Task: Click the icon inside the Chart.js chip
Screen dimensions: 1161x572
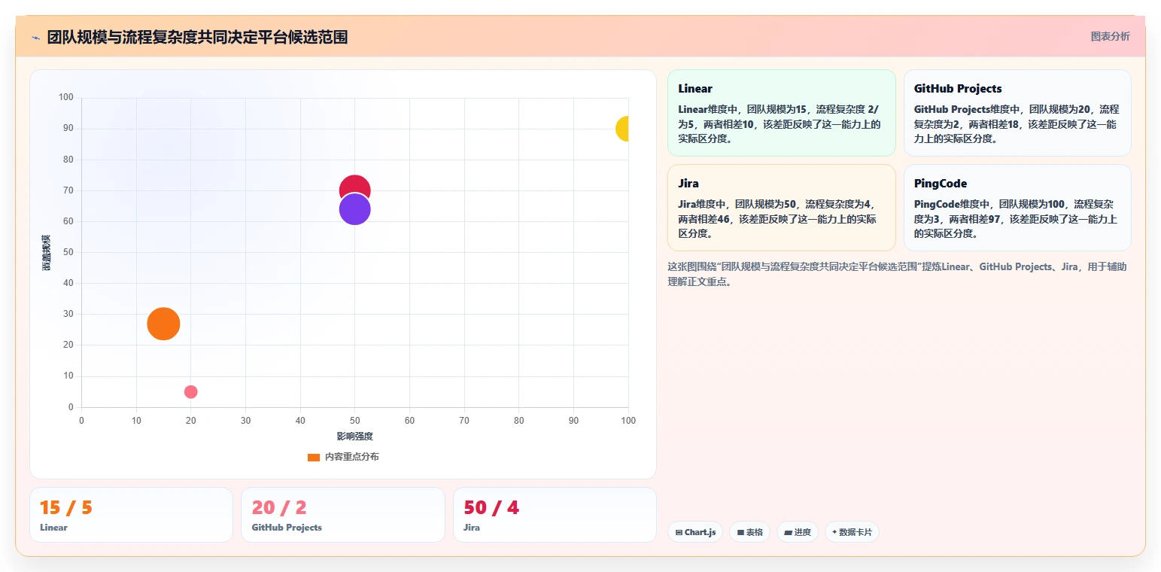Action: pos(679,532)
